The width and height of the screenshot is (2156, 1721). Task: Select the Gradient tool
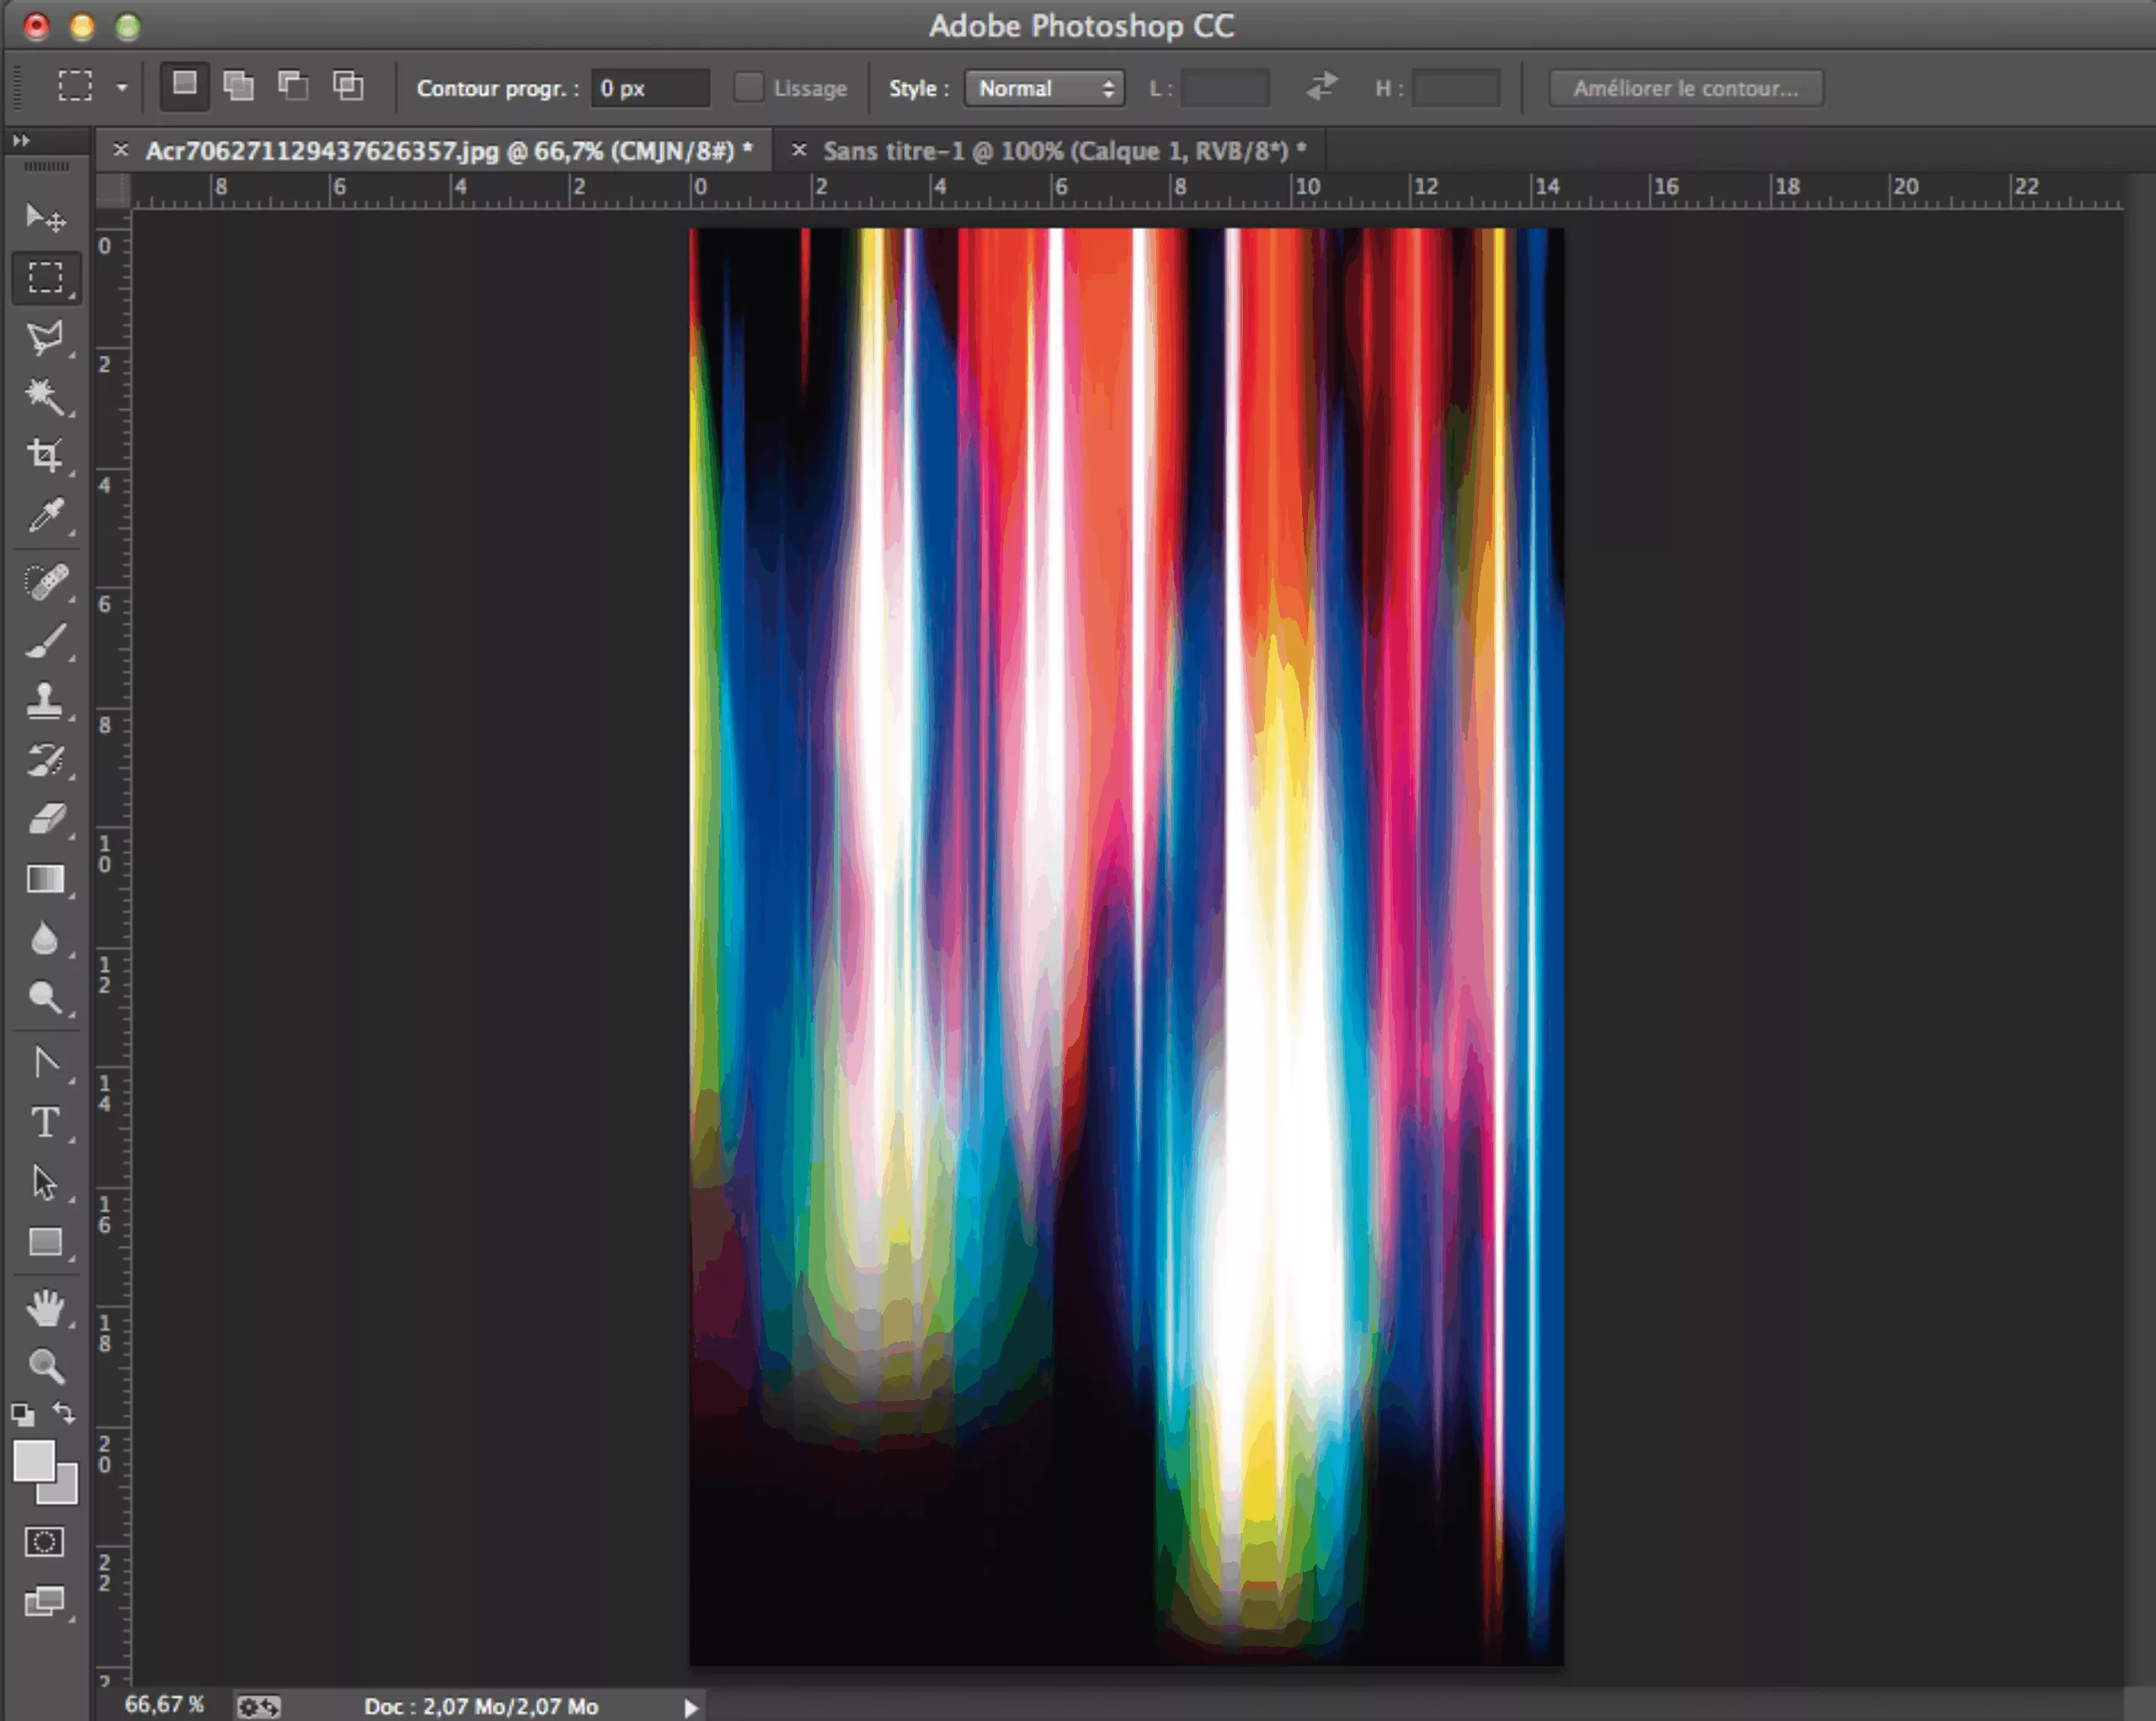coord(44,879)
